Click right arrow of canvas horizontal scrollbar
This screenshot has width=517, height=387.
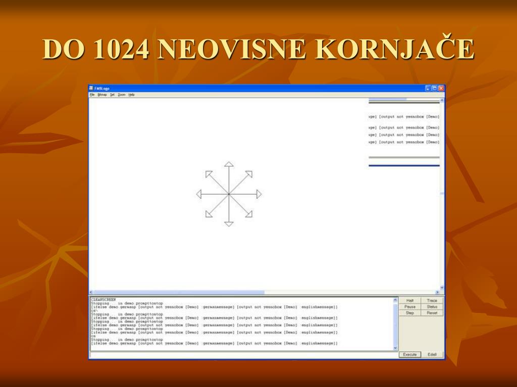(438, 292)
